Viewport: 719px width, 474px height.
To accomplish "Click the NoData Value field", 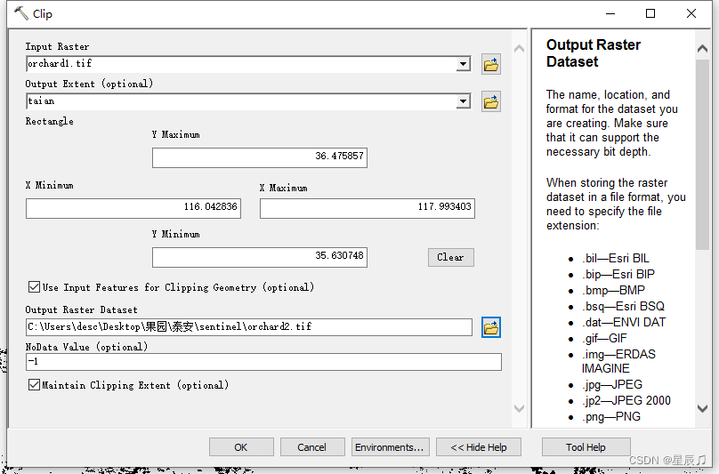I will [263, 362].
